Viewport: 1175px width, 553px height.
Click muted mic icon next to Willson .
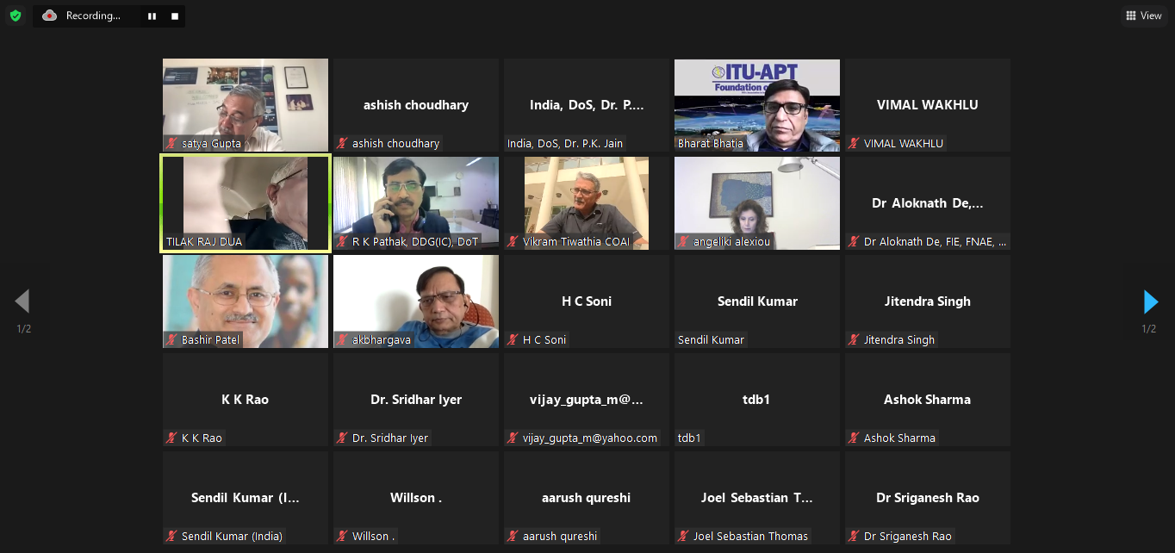[x=342, y=537]
